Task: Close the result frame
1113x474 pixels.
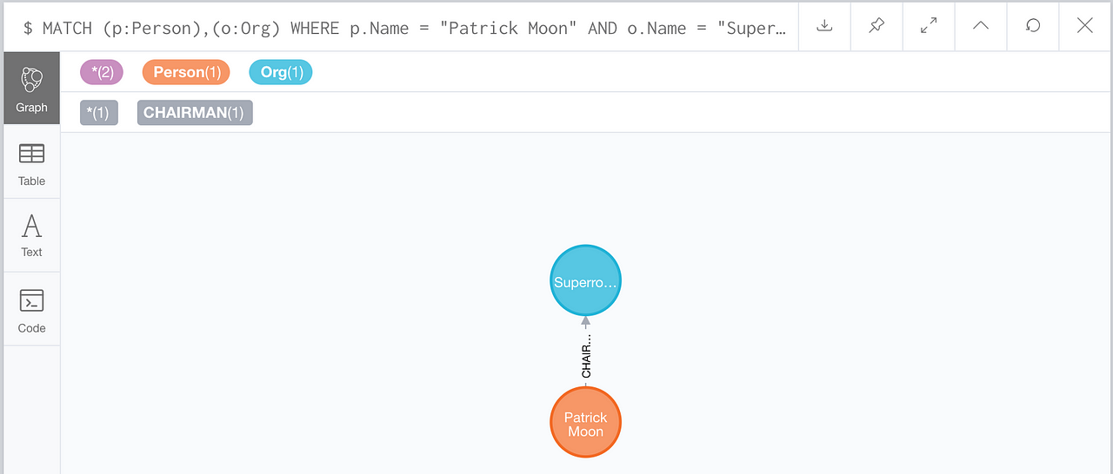Action: point(1085,26)
